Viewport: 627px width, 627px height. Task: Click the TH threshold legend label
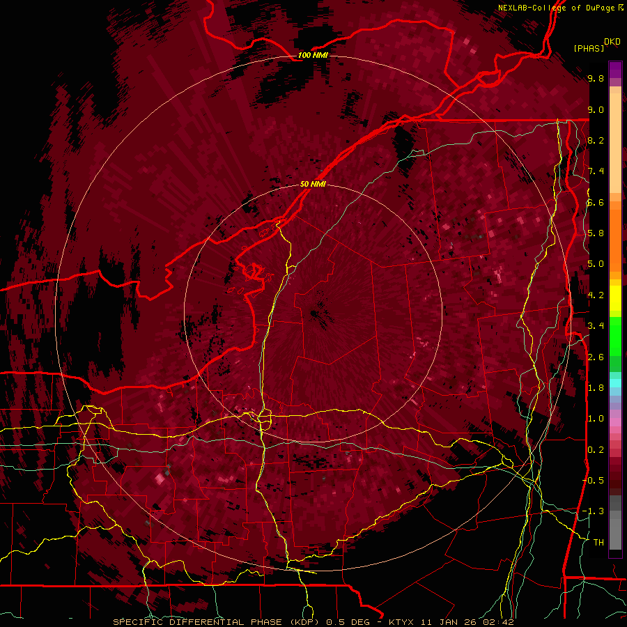[598, 542]
